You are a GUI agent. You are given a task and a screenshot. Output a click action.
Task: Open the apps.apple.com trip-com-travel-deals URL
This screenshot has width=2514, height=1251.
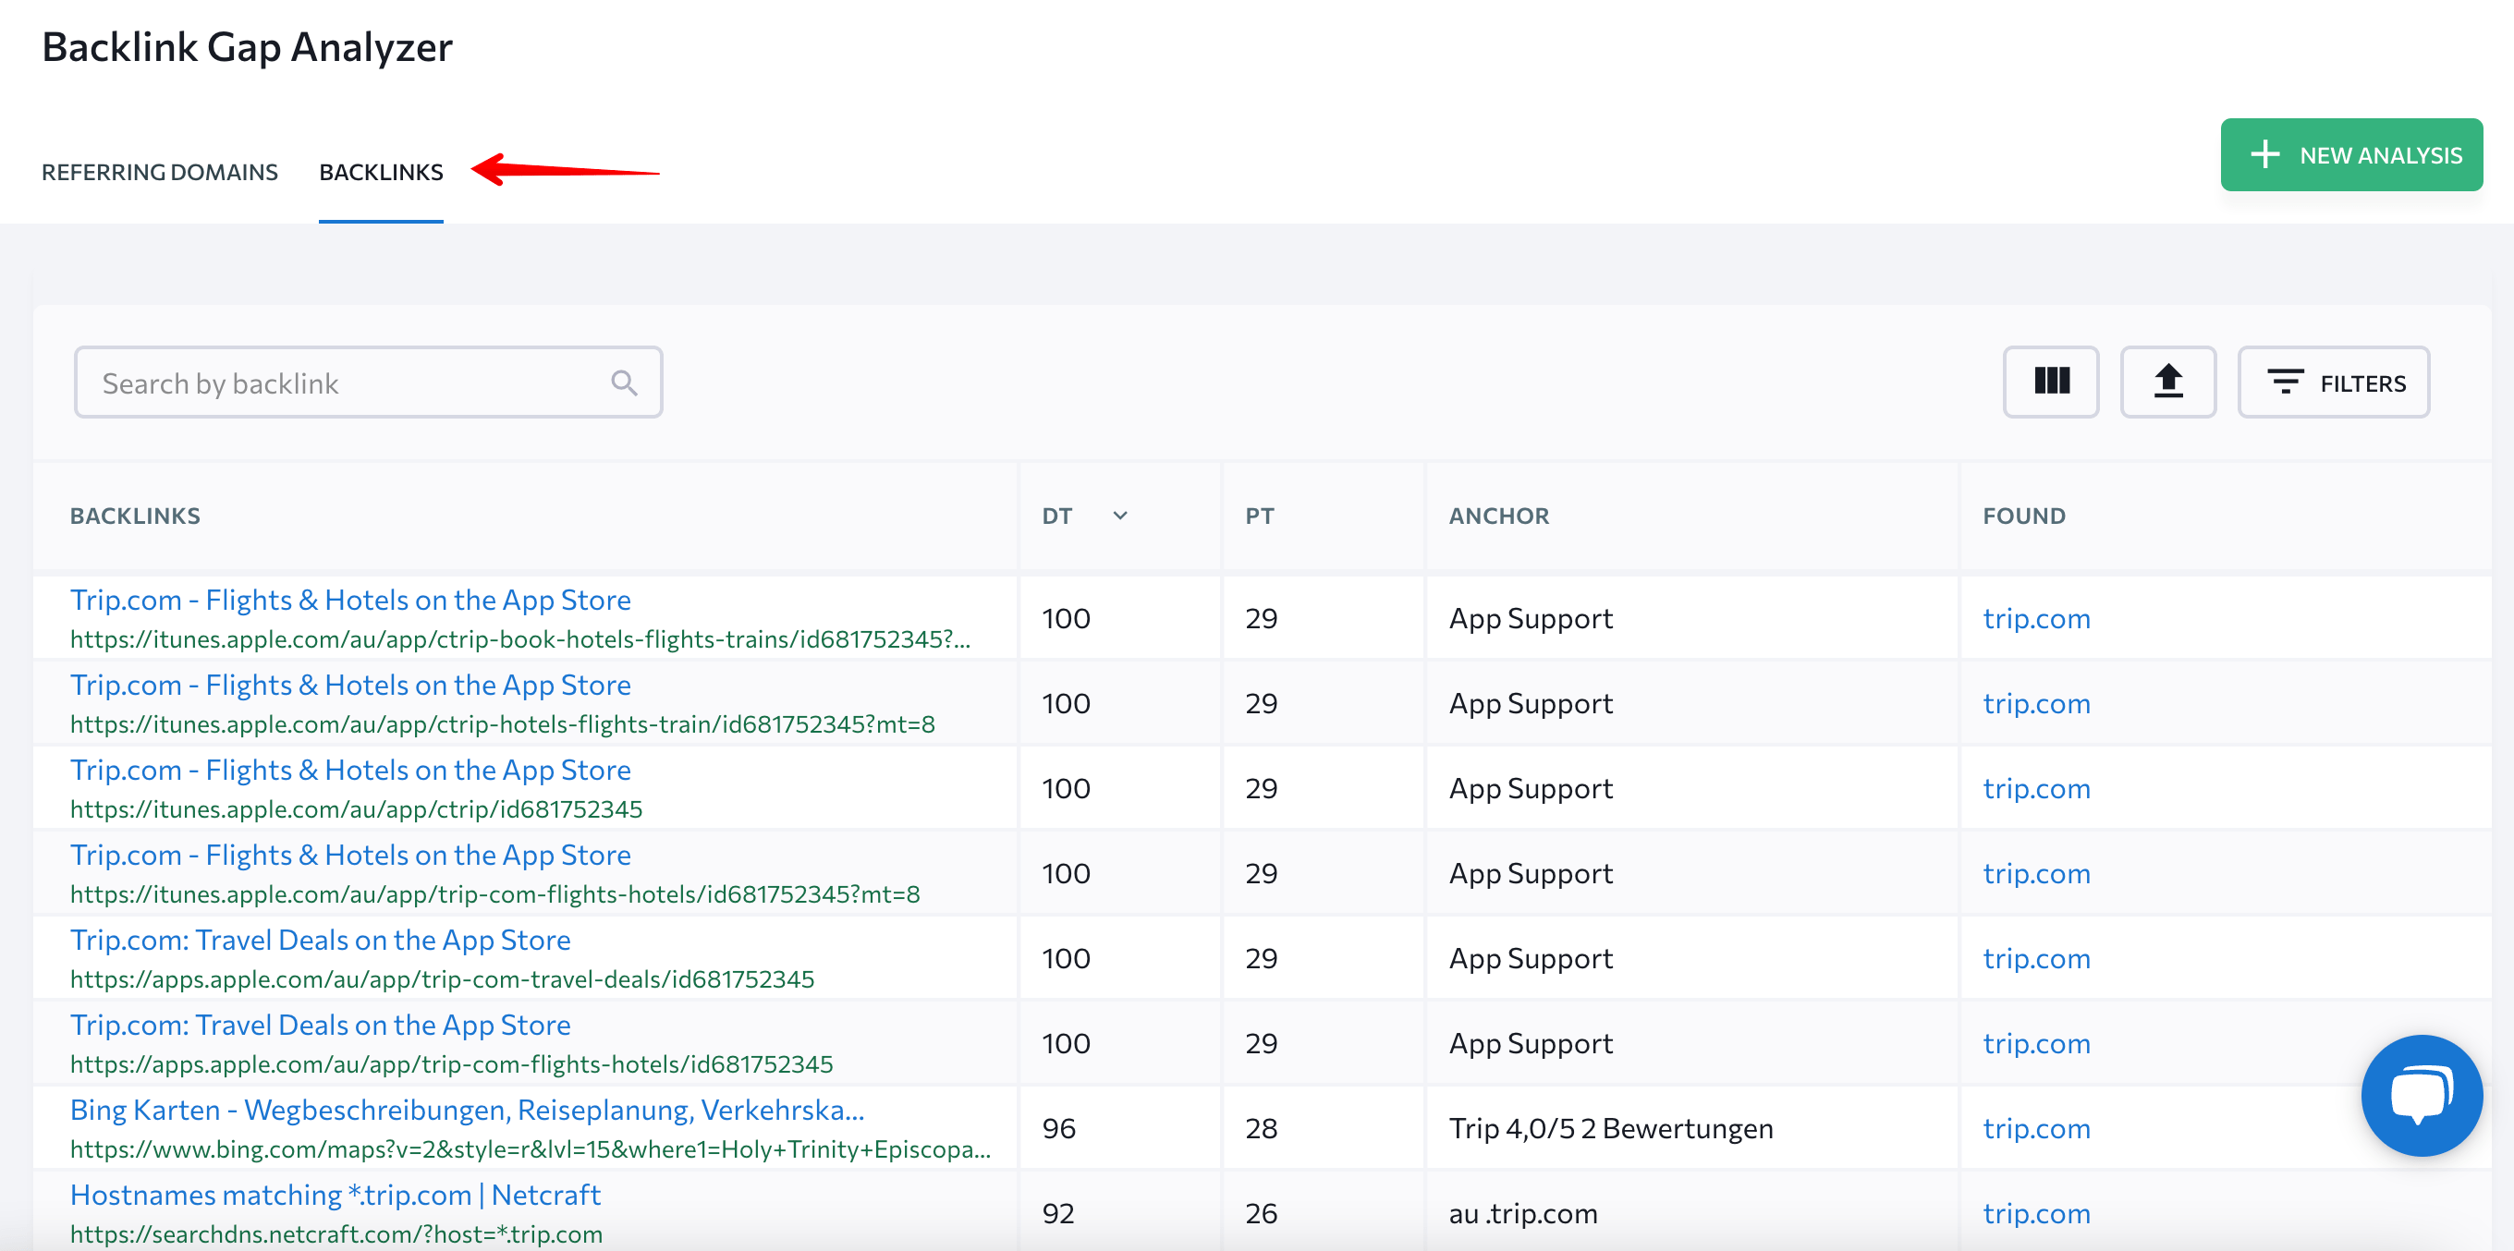442,978
